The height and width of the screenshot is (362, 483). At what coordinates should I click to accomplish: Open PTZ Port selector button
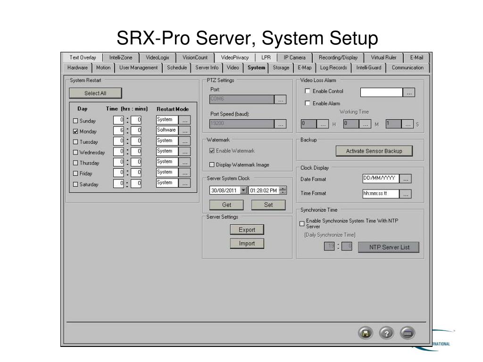(x=280, y=99)
